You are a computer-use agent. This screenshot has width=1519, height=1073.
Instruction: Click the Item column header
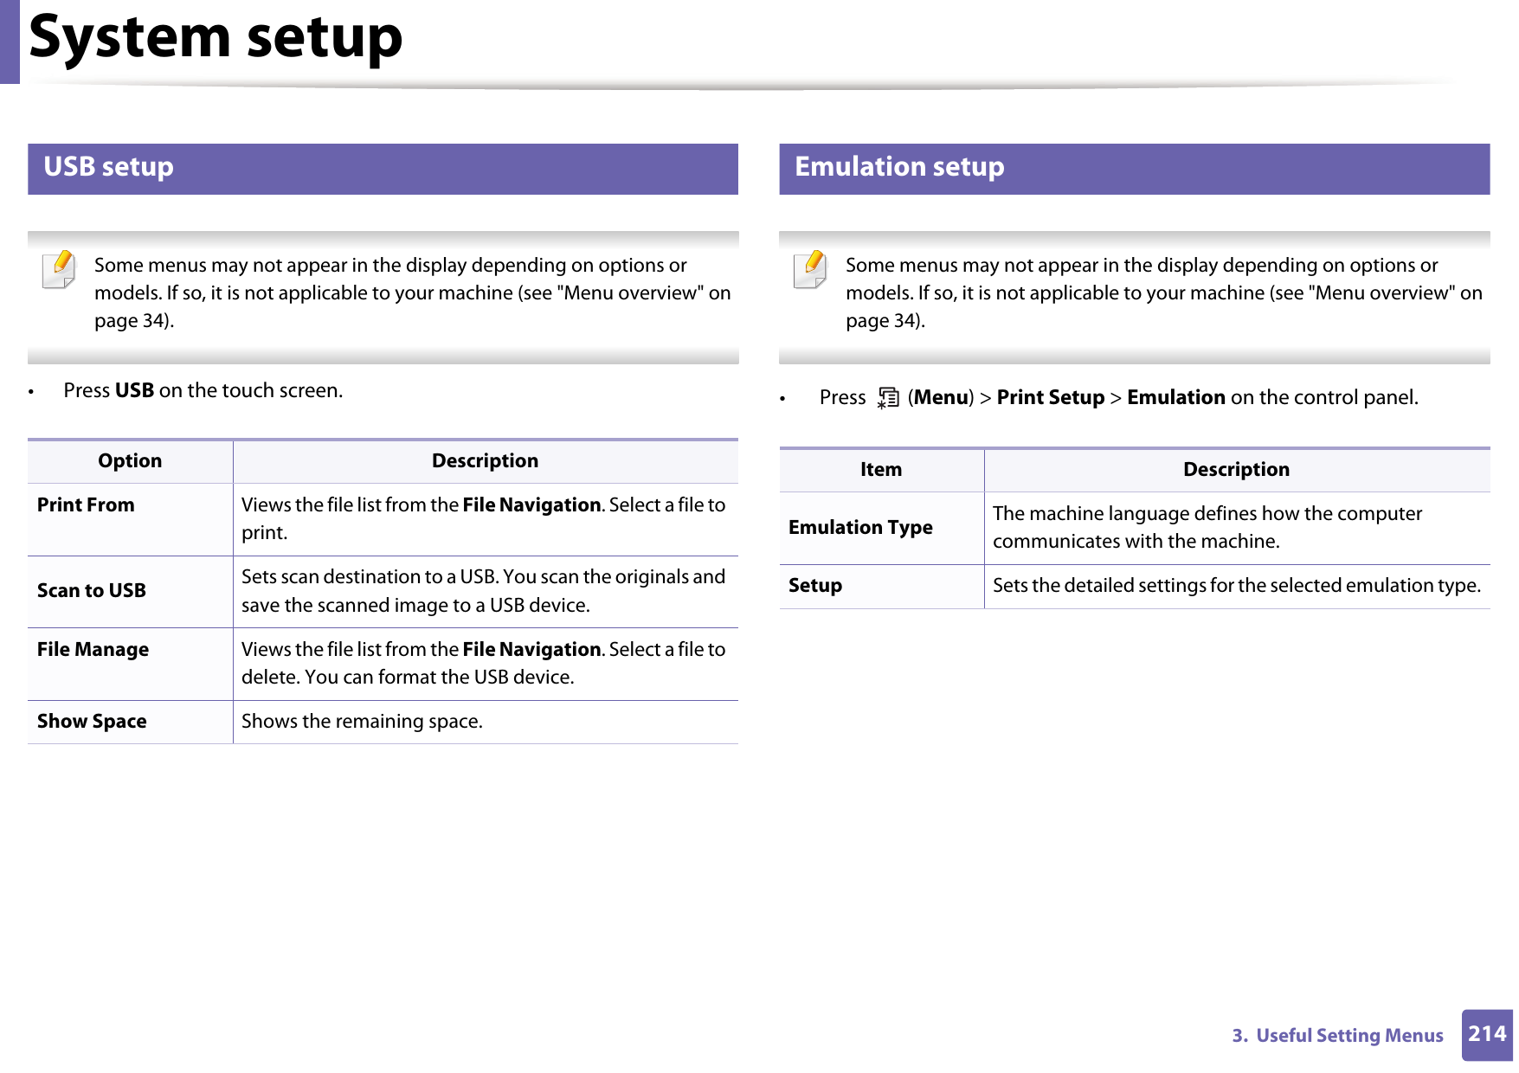click(880, 470)
